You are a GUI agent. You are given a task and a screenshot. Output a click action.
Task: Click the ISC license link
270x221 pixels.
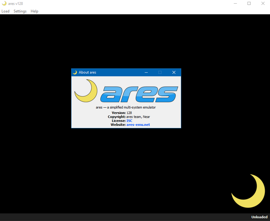(x=129, y=121)
